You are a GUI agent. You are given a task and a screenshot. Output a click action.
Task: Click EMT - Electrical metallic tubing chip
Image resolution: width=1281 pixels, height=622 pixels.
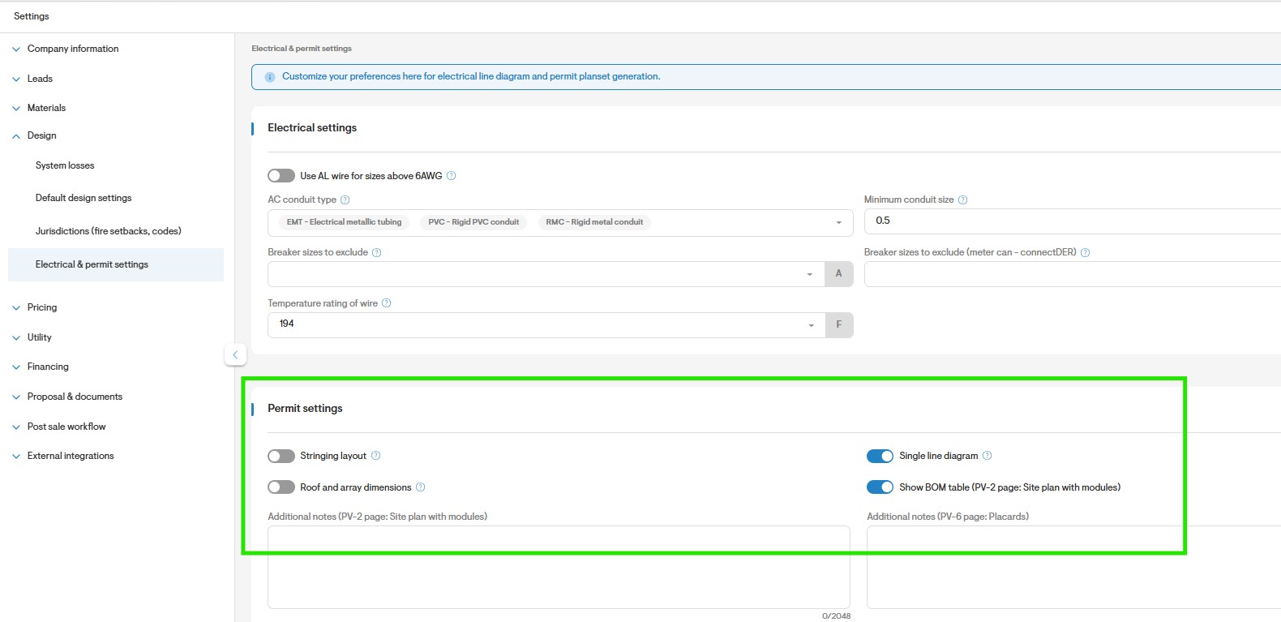(344, 222)
